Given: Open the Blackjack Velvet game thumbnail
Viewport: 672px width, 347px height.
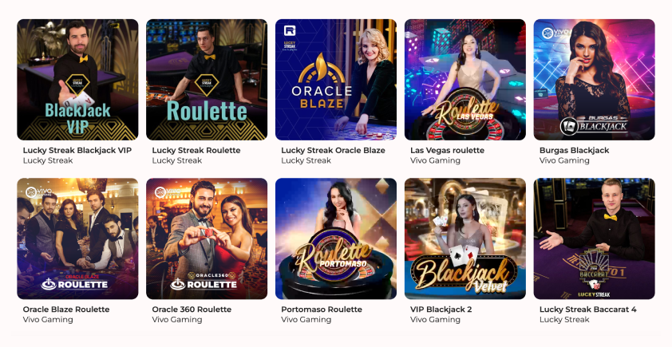Looking at the screenshot, I should 465,239.
